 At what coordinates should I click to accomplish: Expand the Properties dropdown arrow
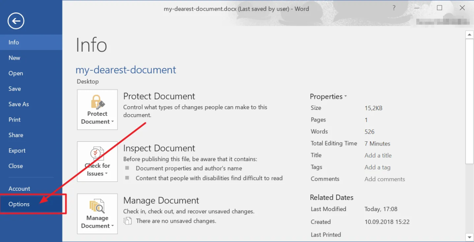tap(345, 97)
